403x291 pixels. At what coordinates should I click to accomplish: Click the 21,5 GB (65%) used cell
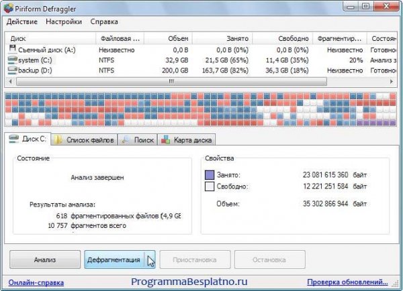(x=227, y=60)
